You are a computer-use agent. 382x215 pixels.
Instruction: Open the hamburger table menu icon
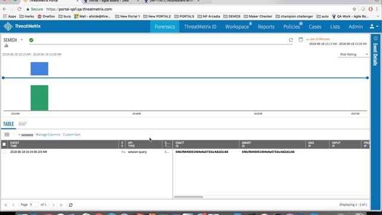coord(7,134)
